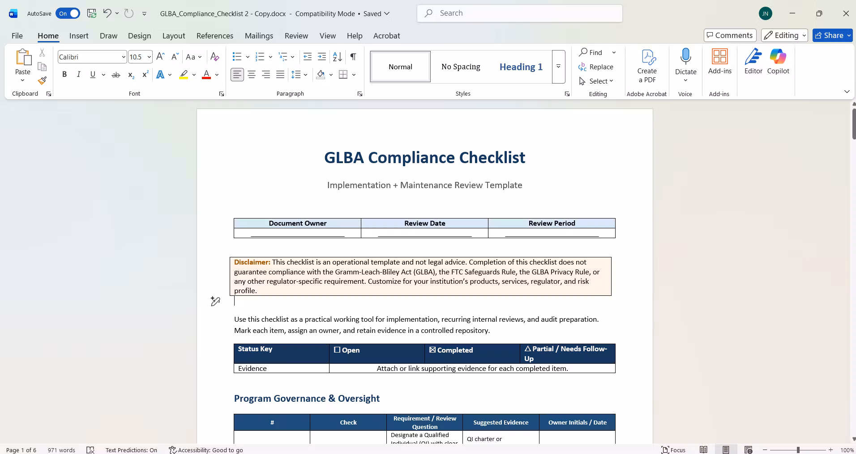The width and height of the screenshot is (856, 454).
Task: Expand the Styles gallery
Action: (x=559, y=67)
